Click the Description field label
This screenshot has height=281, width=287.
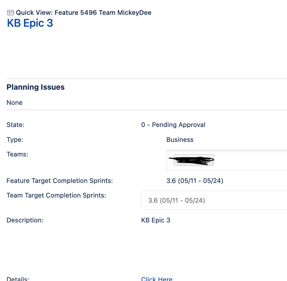click(25, 220)
